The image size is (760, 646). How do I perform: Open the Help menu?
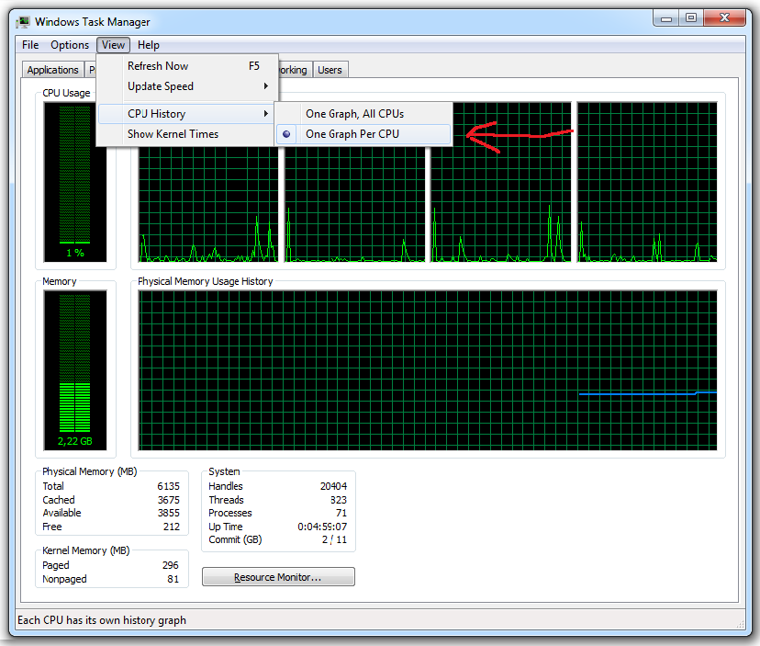[149, 45]
